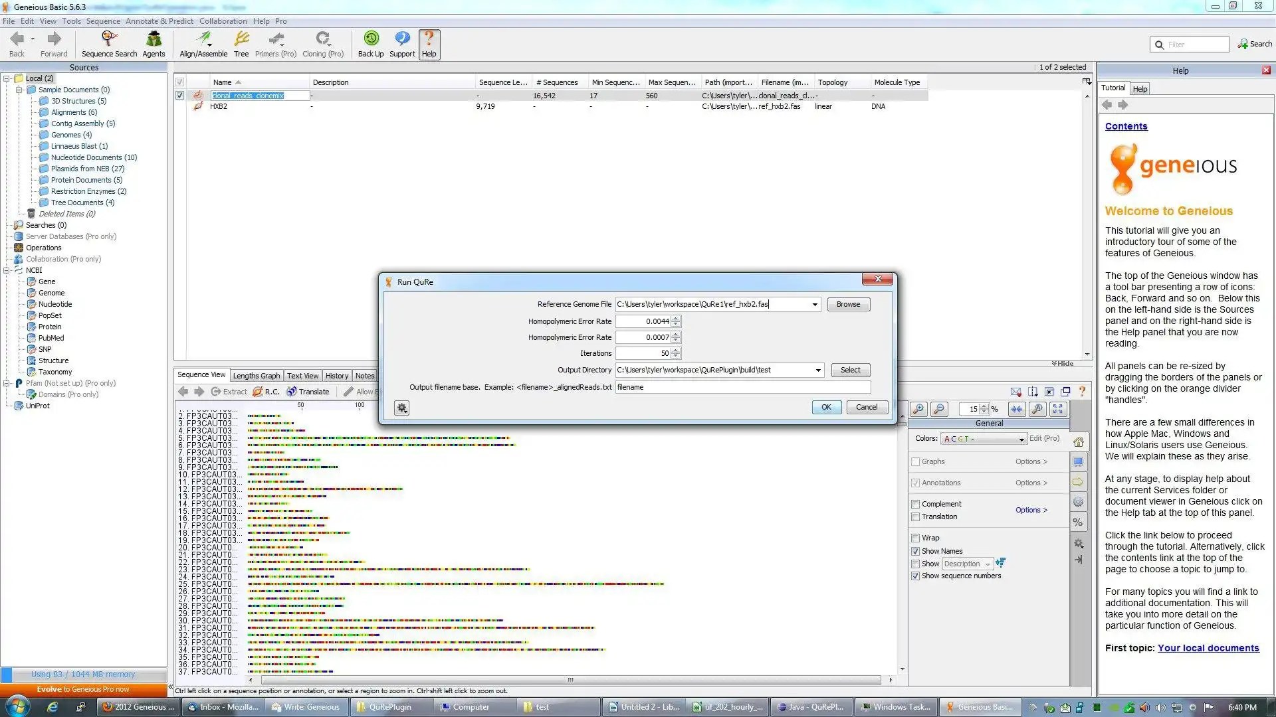Click the OK button to run QuRe

click(x=825, y=406)
